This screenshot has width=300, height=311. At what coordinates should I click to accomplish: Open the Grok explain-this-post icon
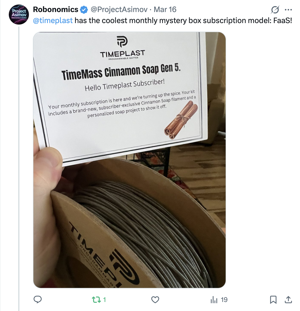275,10
